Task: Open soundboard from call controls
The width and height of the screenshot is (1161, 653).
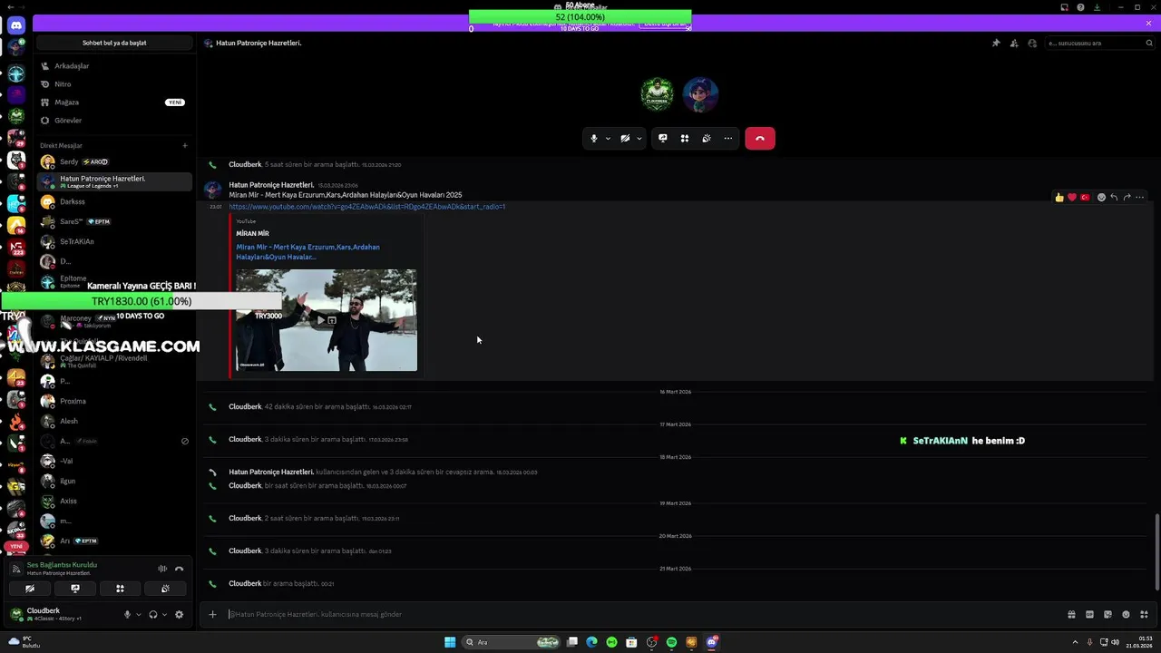Action: tap(707, 139)
